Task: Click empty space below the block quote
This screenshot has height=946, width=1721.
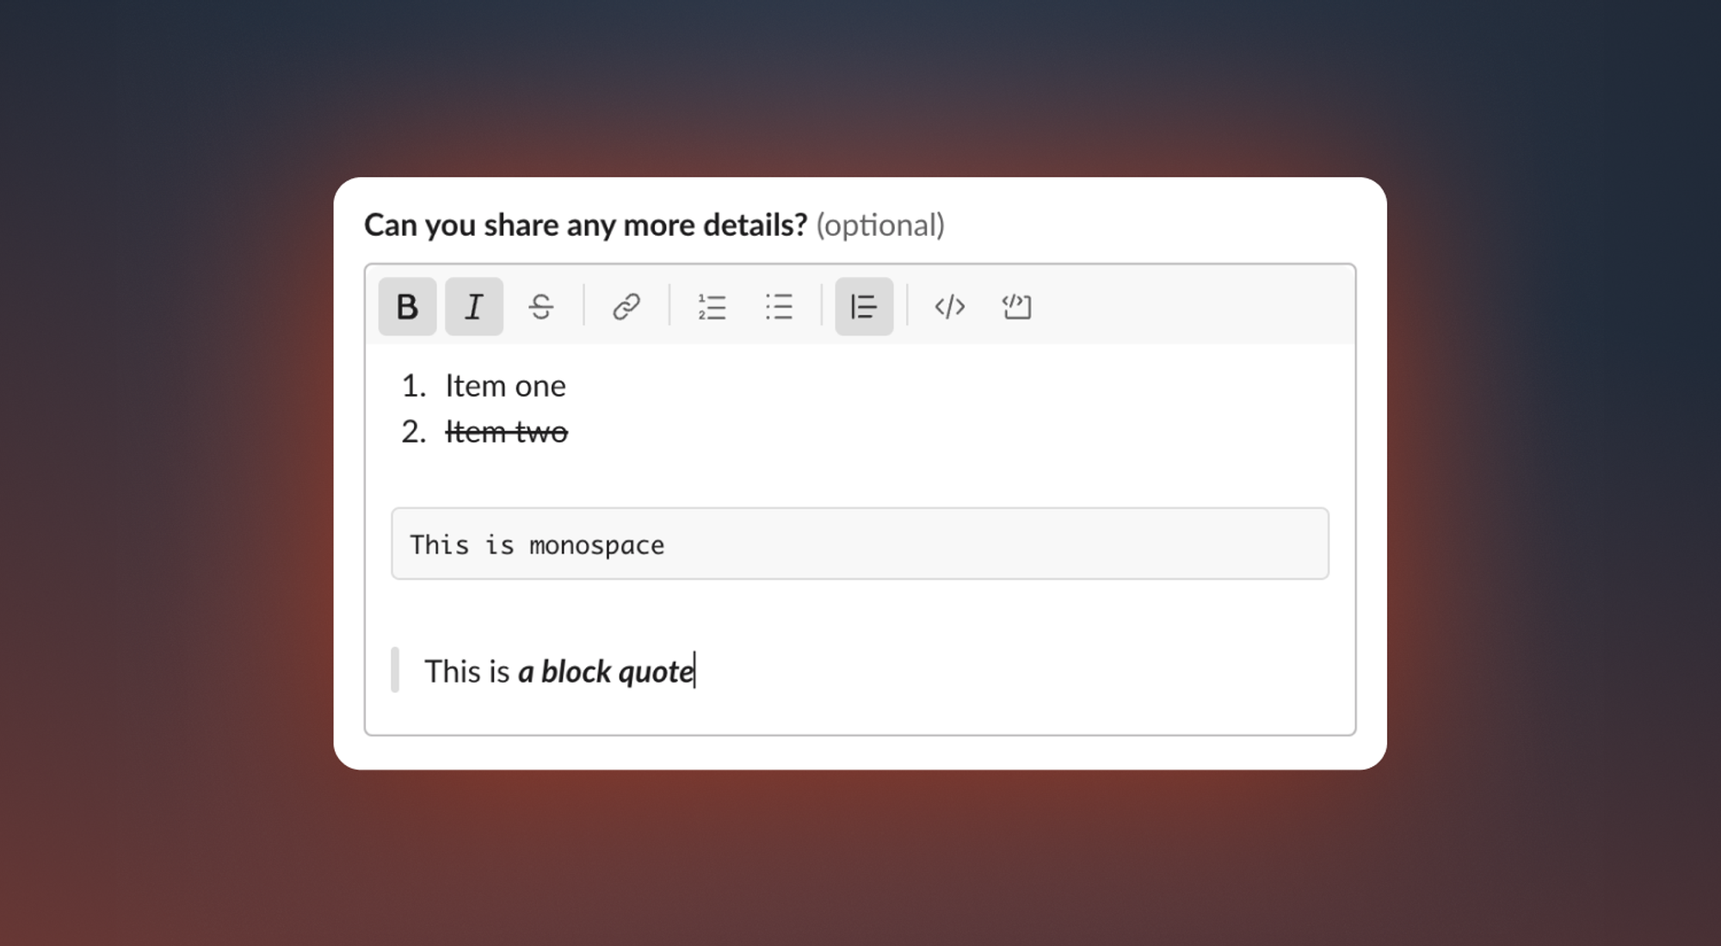Action: (860, 714)
